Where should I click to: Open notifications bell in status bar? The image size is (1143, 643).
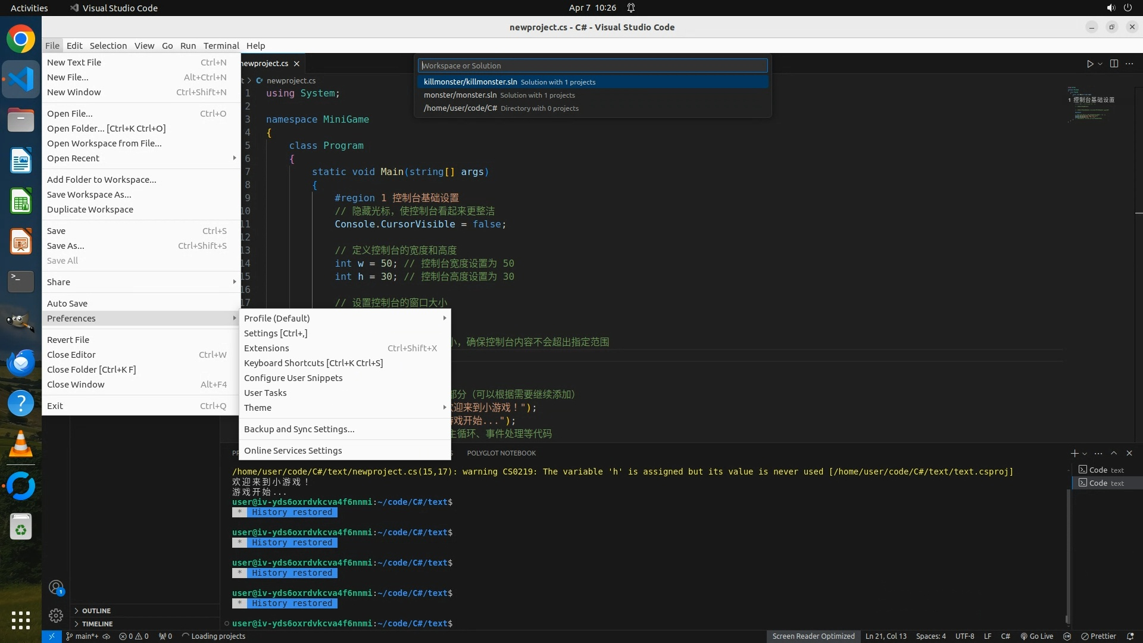point(1130,636)
